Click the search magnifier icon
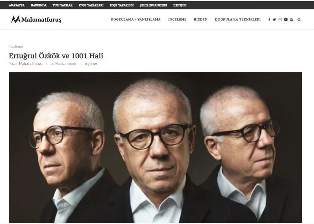 pyautogui.click(x=299, y=19)
